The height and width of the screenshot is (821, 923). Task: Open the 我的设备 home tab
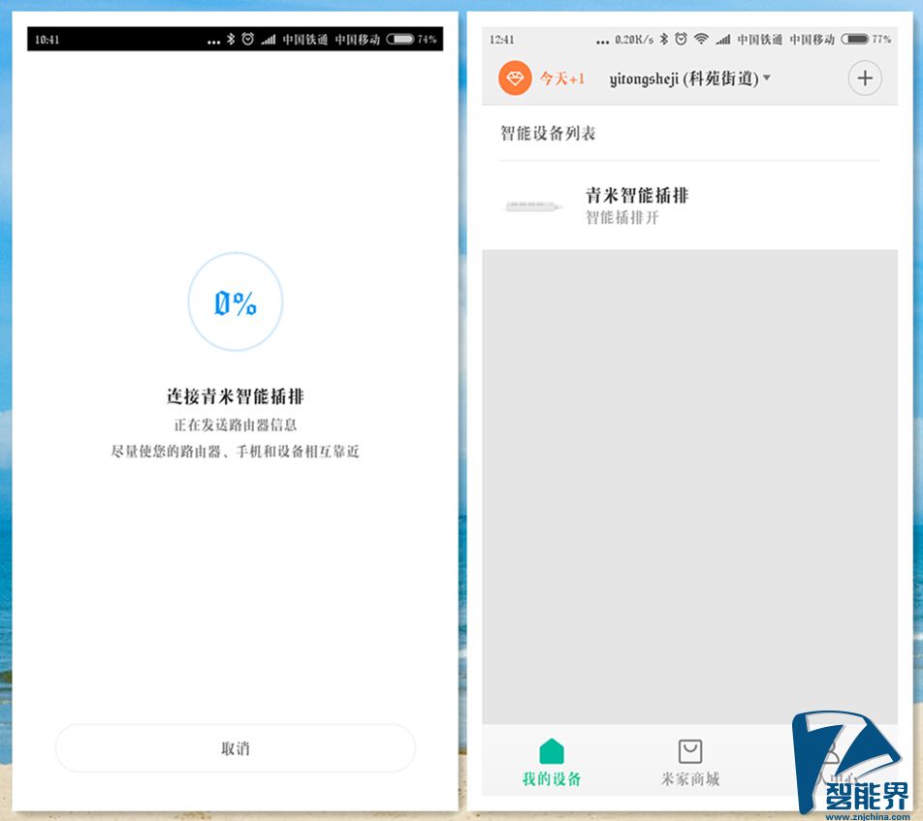(x=552, y=763)
